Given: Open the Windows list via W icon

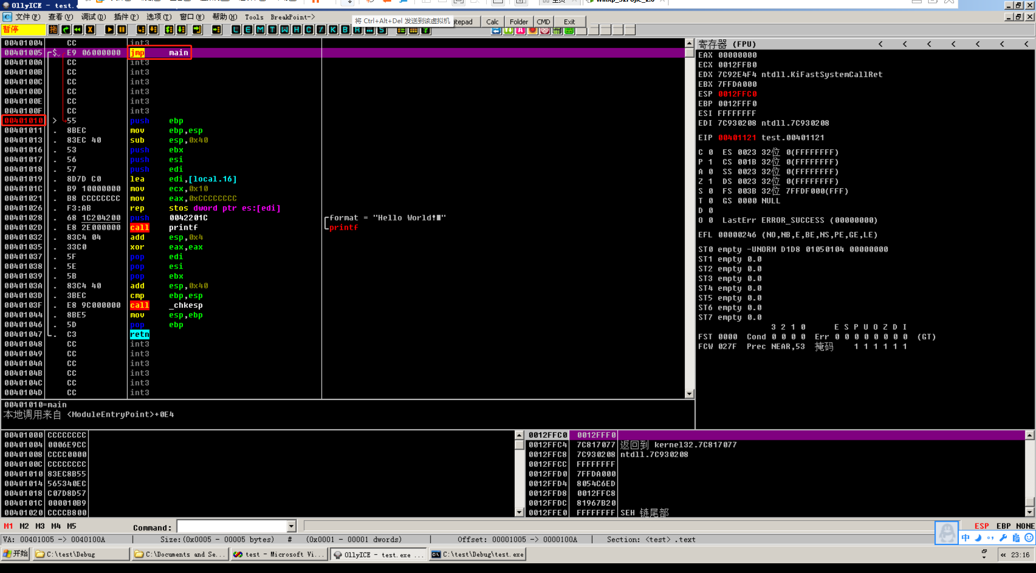Looking at the screenshot, I should coord(284,30).
